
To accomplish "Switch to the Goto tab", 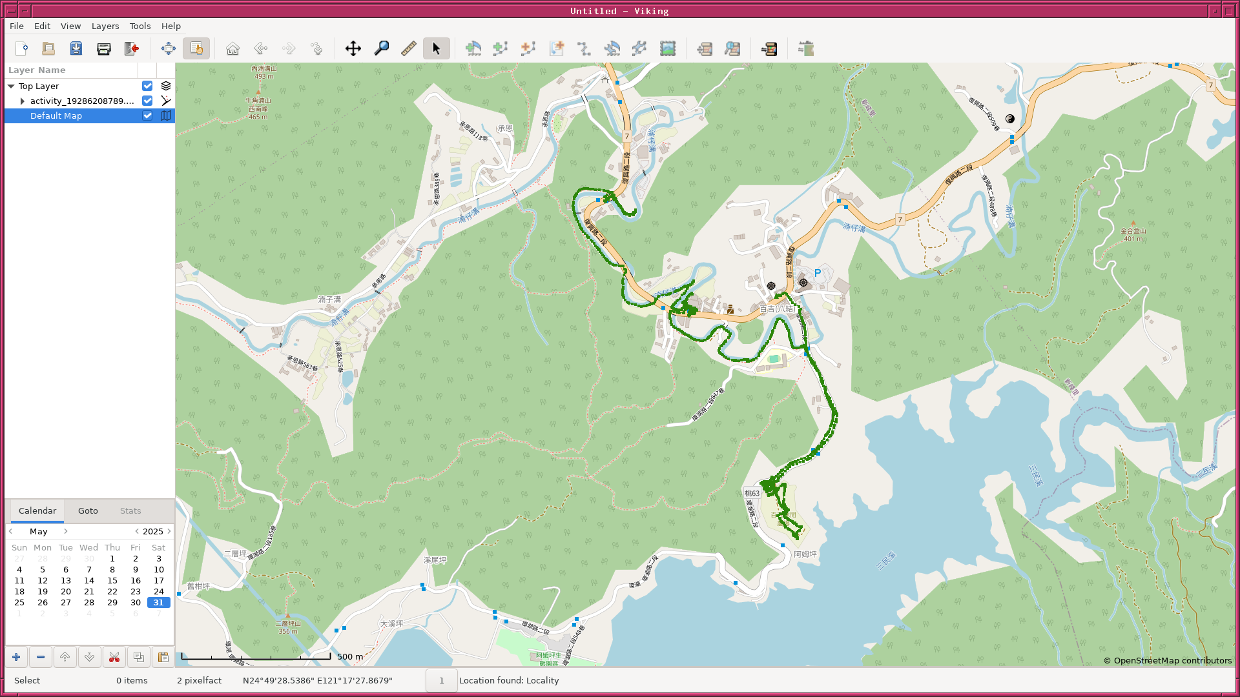I will [x=88, y=510].
